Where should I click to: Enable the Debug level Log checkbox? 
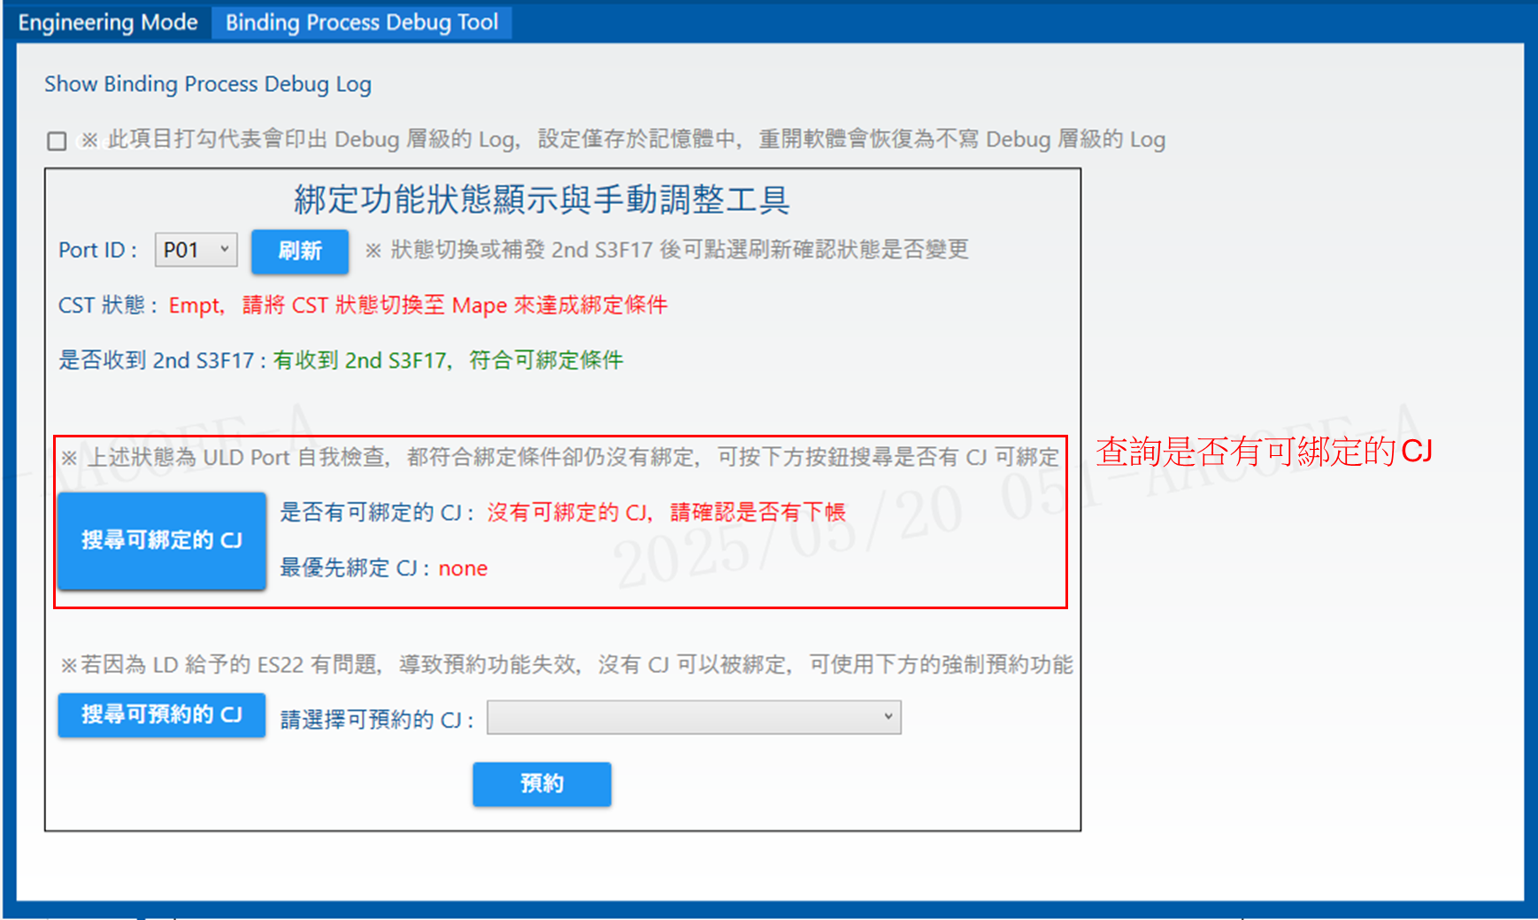tap(57, 141)
